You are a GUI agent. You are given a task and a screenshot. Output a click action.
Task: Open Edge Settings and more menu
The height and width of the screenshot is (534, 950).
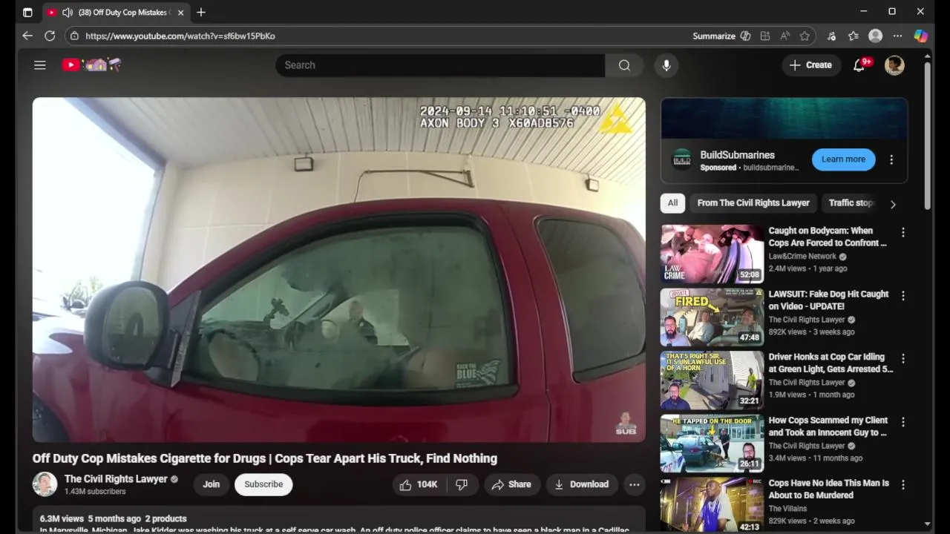coord(897,36)
